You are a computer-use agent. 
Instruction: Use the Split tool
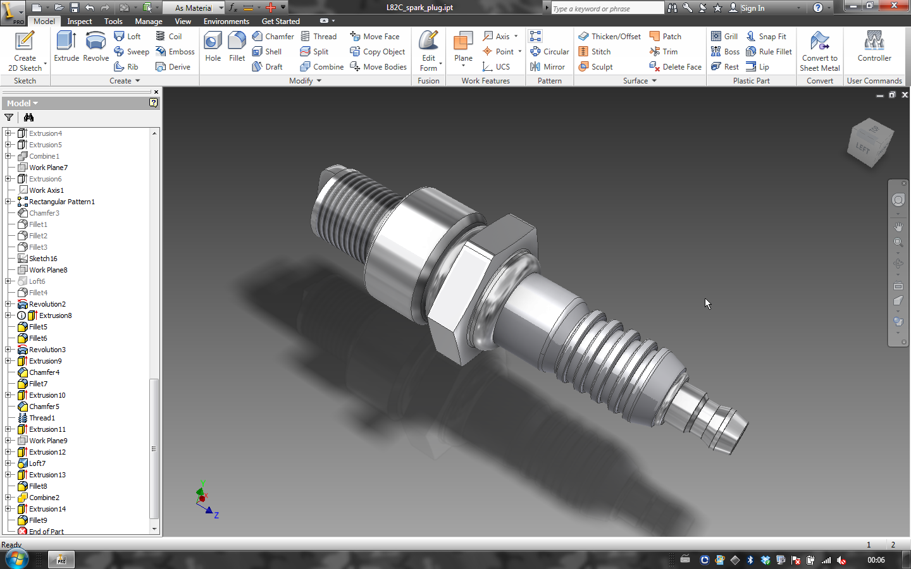point(314,52)
